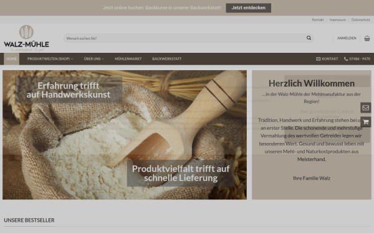
Task: Click the Jetzt entdecken button
Action: (248, 8)
